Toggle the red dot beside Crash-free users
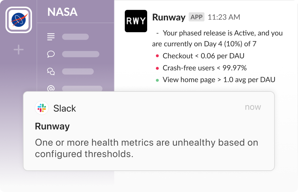This screenshot has height=192, width=298. pos(158,68)
